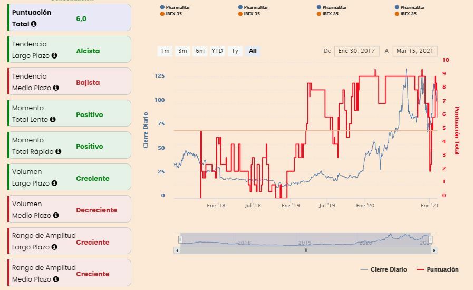The image size is (473, 290).
Task: Click navigator scrollbar right arrow
Action: pos(434,250)
